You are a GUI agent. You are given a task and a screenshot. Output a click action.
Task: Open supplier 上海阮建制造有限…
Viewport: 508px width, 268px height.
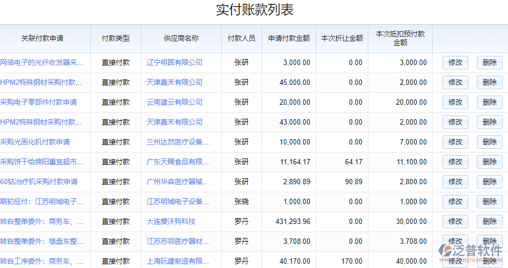tap(178, 261)
